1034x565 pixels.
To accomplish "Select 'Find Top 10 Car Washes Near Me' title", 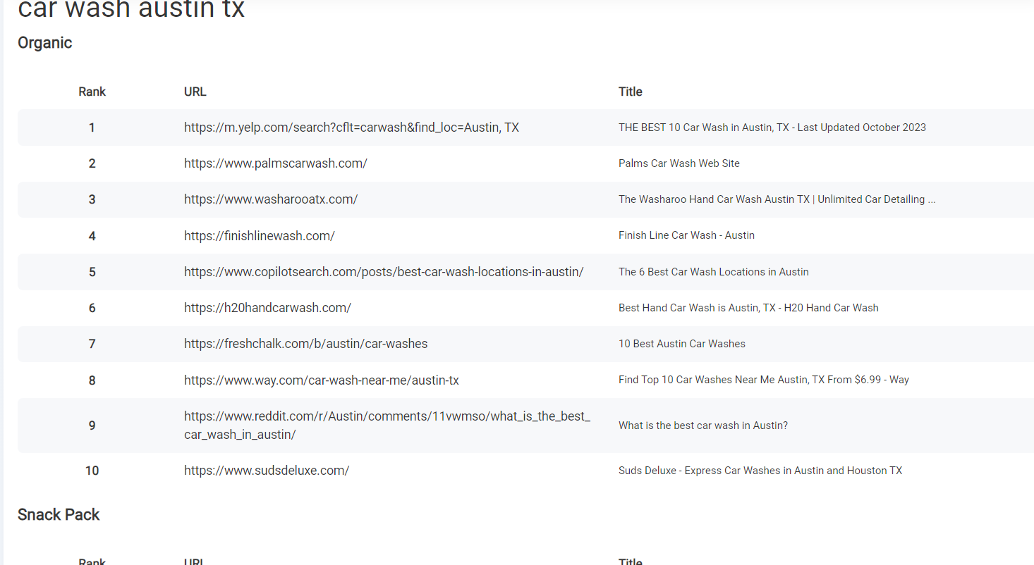I will point(764,380).
